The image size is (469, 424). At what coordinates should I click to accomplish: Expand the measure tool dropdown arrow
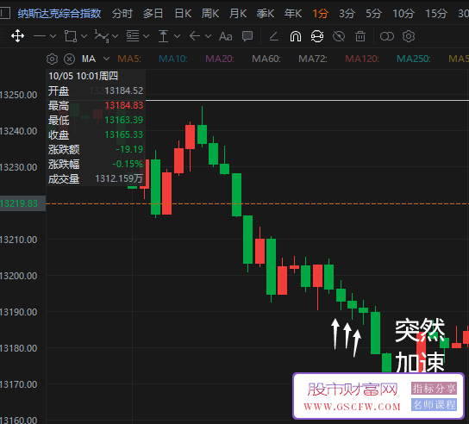coord(178,36)
